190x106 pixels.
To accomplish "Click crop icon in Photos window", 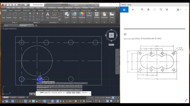I will pos(167,10).
